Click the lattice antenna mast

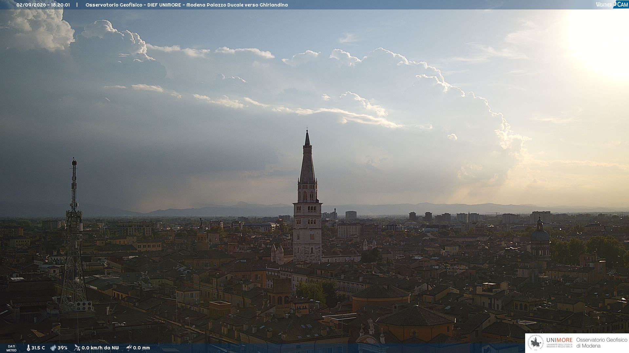[x=74, y=235]
